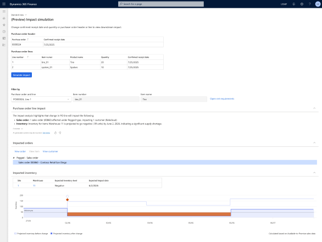Collapse Pegged - Sales order tree node

pyautogui.click(x=14, y=158)
